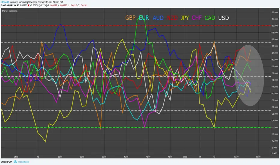
Task: Click the 68.0000 price axis label
Action: pos(275,46)
